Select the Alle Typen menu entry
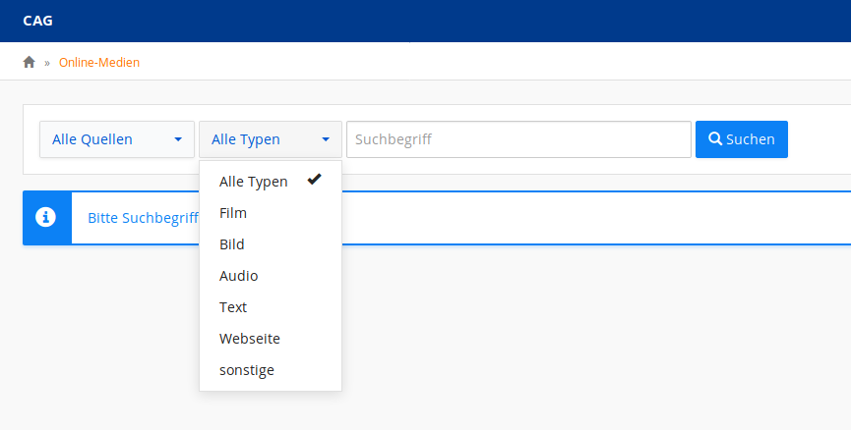 (254, 182)
